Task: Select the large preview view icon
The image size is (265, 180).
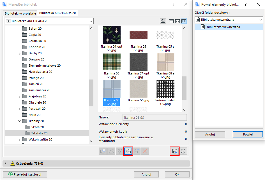Action: 184,21
